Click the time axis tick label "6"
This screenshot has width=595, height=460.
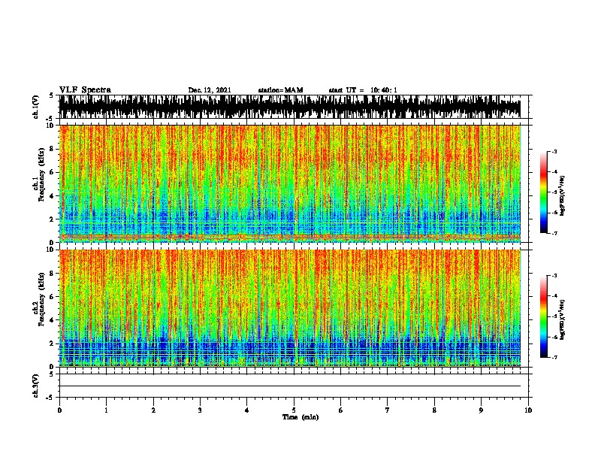[x=341, y=410]
